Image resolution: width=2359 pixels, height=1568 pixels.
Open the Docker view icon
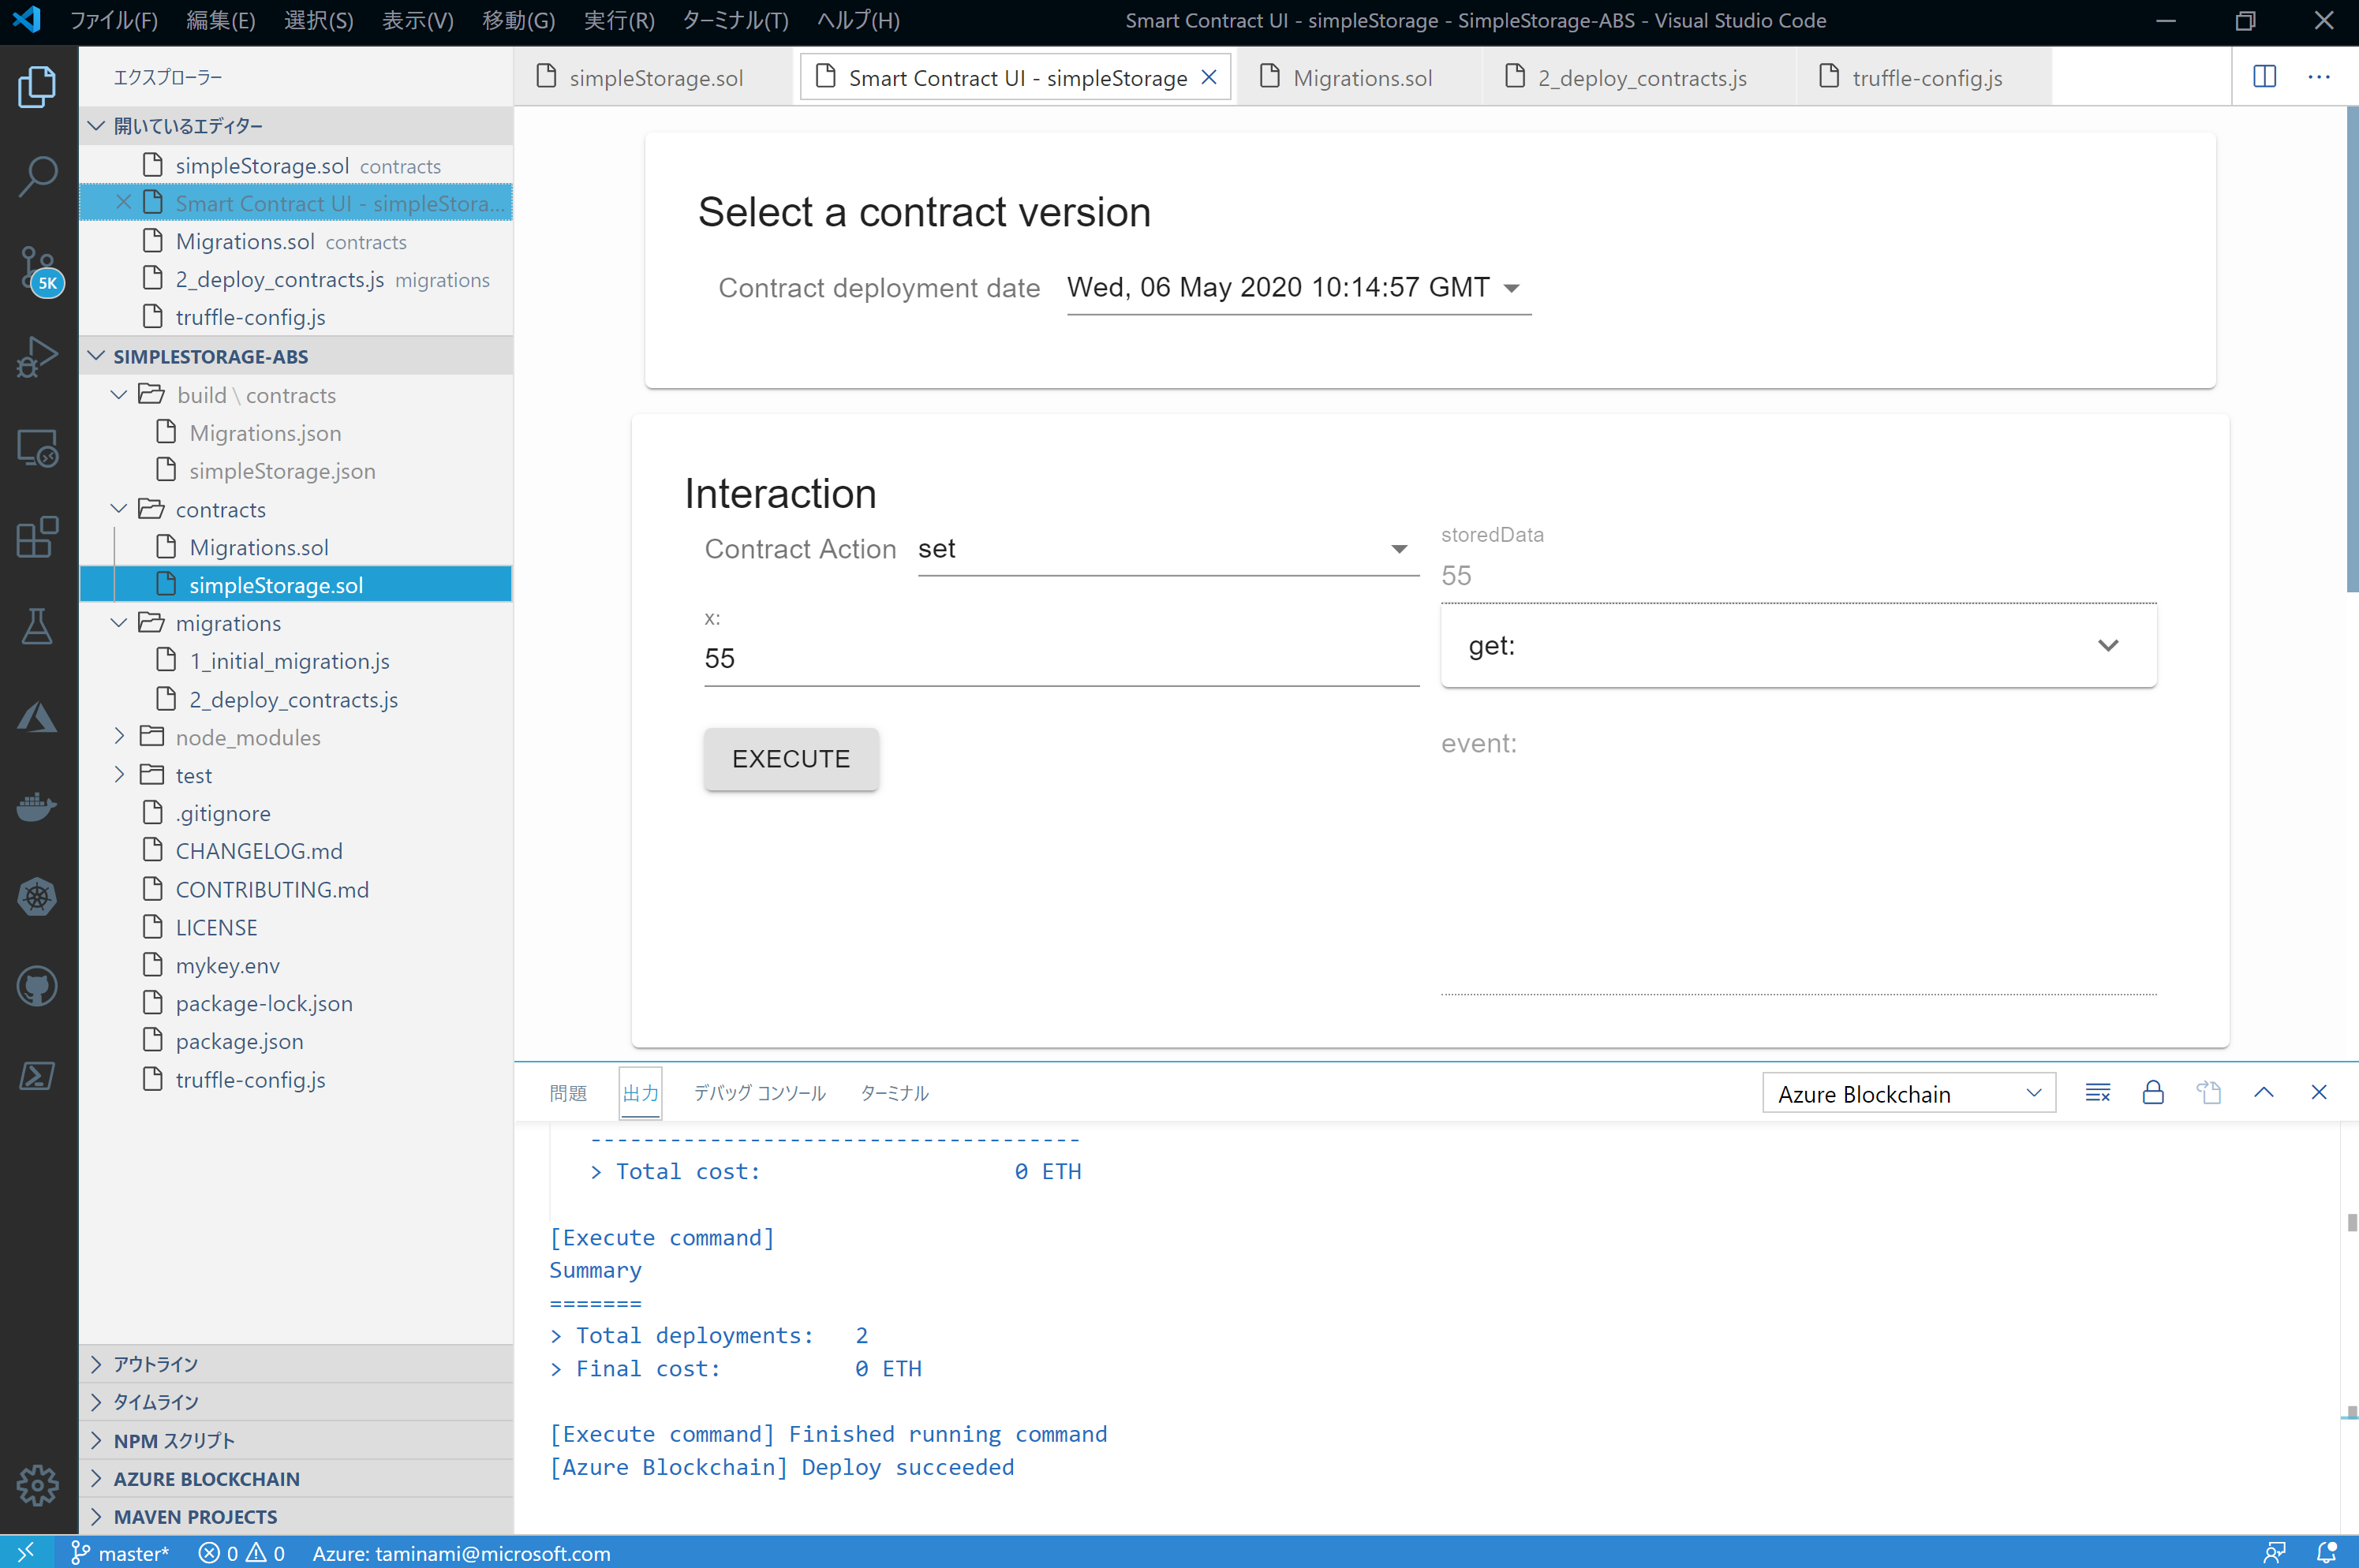point(38,806)
